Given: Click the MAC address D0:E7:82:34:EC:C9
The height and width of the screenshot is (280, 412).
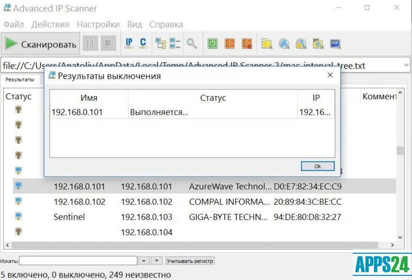Looking at the screenshot, I should pyautogui.click(x=307, y=186).
